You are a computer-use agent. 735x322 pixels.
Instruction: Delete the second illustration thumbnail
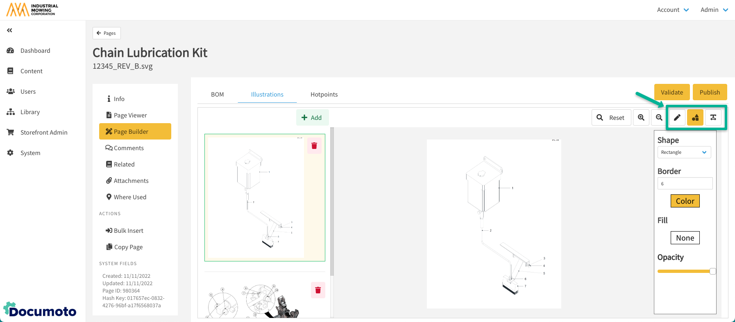pos(318,290)
